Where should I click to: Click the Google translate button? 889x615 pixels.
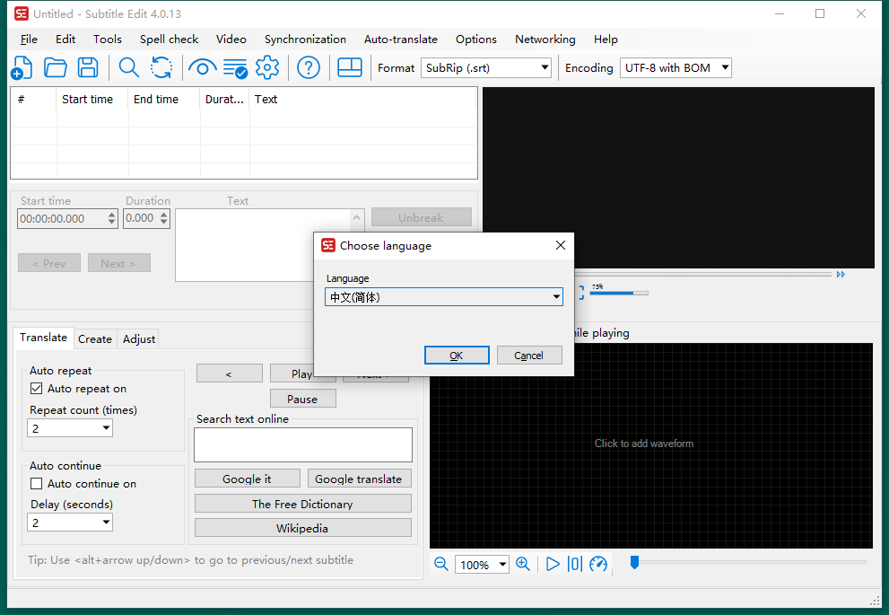click(x=359, y=479)
